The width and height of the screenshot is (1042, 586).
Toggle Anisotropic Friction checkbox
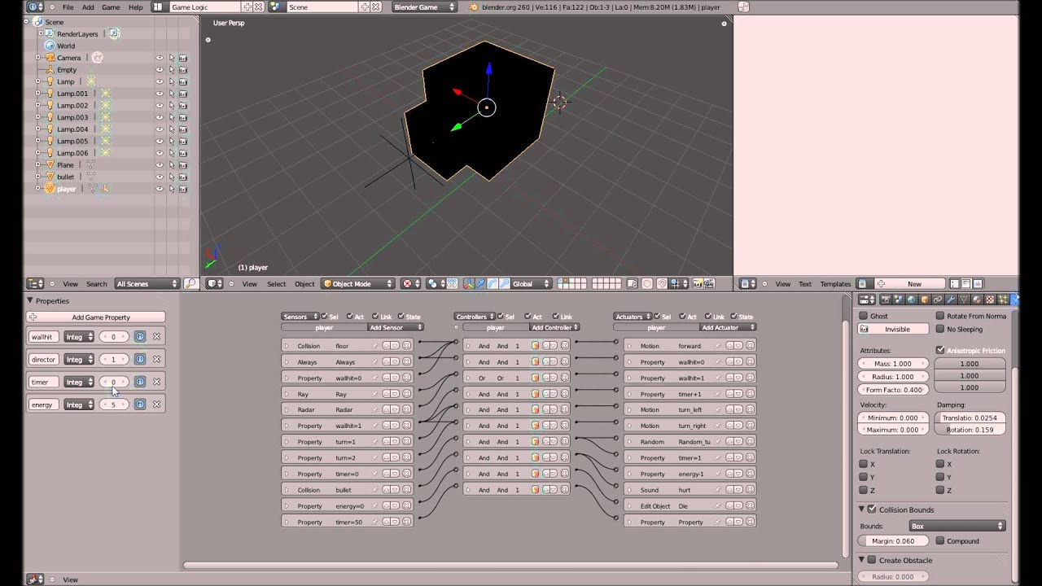[940, 351]
